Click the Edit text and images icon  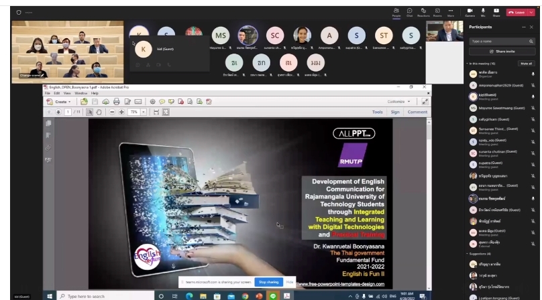(x=127, y=102)
